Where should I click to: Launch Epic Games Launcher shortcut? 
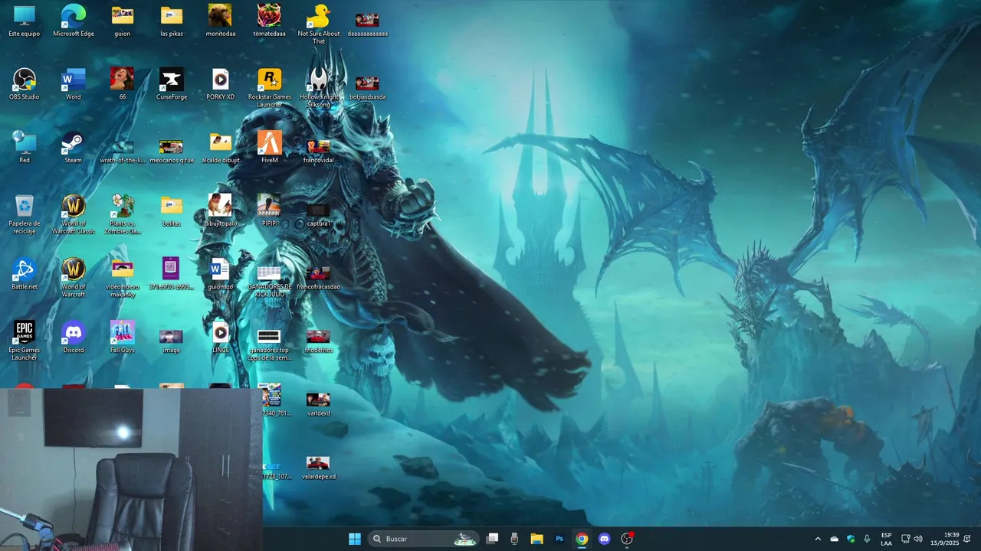click(x=25, y=341)
